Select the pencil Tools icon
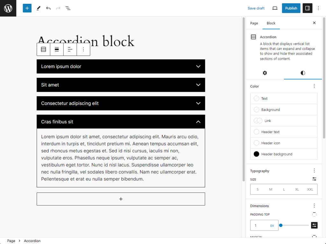 (x=38, y=8)
